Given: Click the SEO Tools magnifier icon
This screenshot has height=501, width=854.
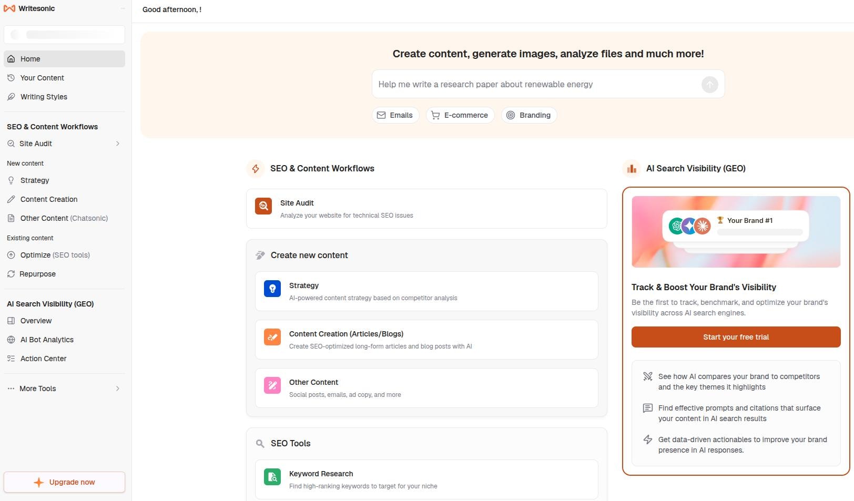Looking at the screenshot, I should 260,444.
